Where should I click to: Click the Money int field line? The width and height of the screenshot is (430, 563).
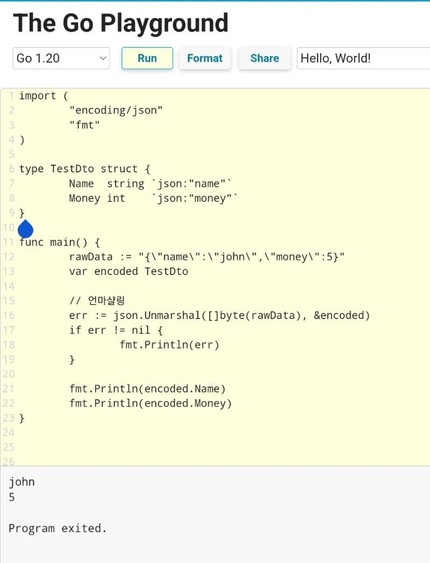pyautogui.click(x=153, y=198)
